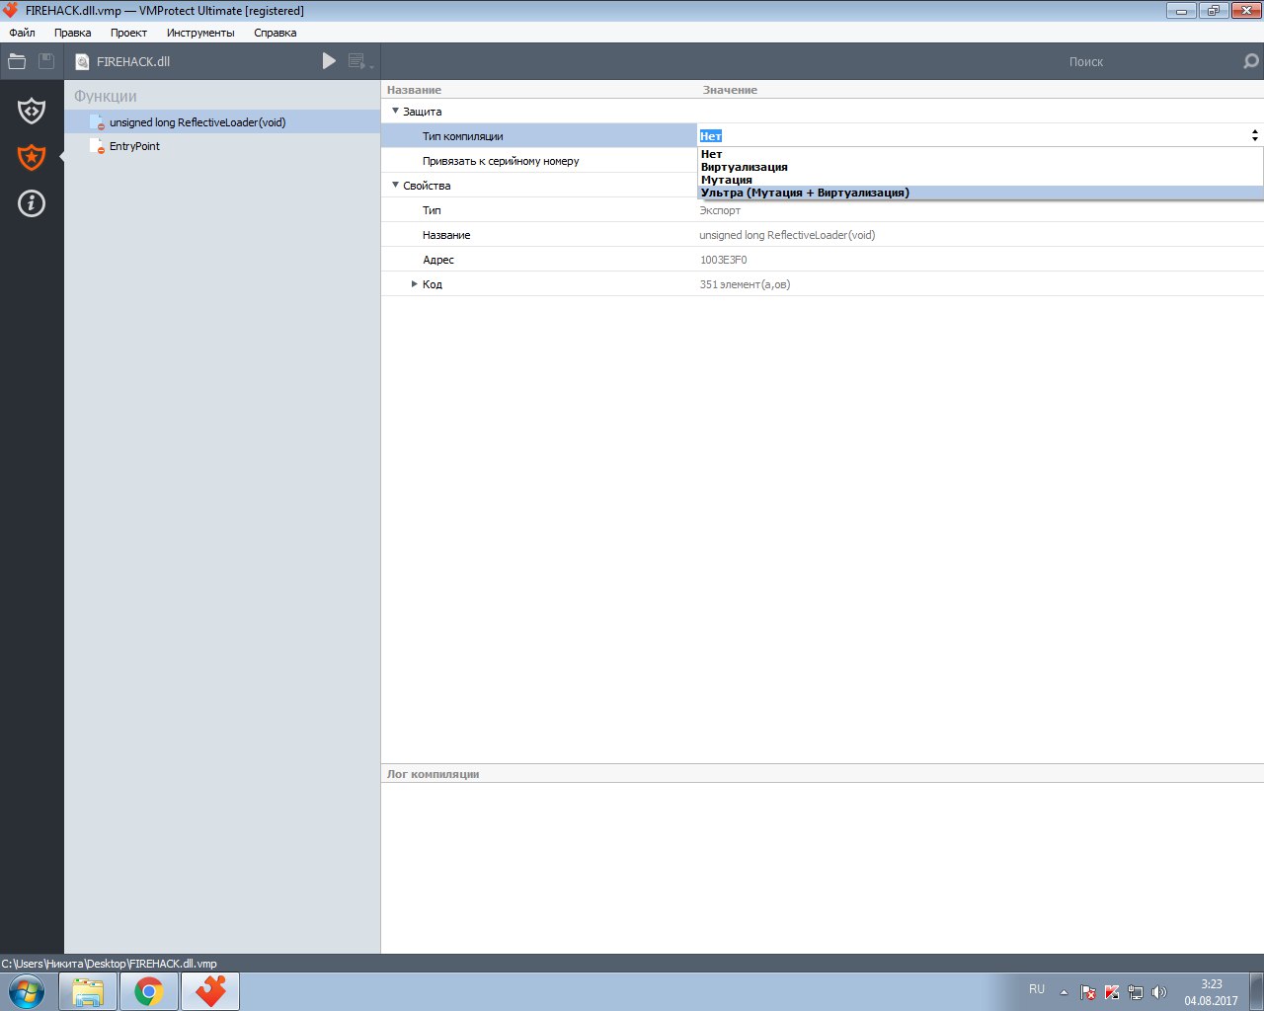Open the Functions star shield section
The image size is (1264, 1011).
click(x=32, y=157)
